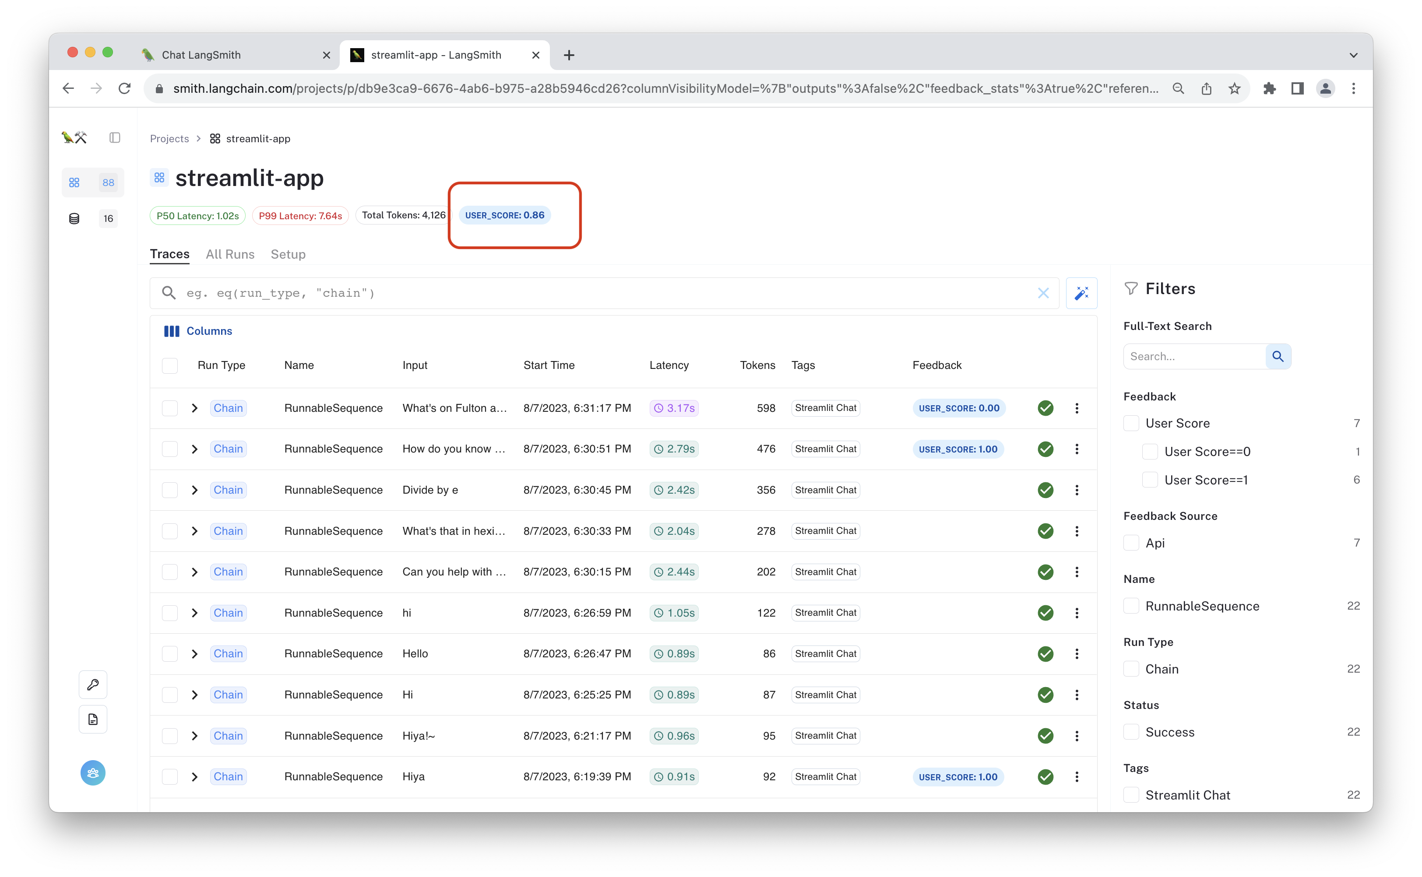
Task: Click USER_SCORE: 0.00 feedback badge
Action: tap(958, 408)
